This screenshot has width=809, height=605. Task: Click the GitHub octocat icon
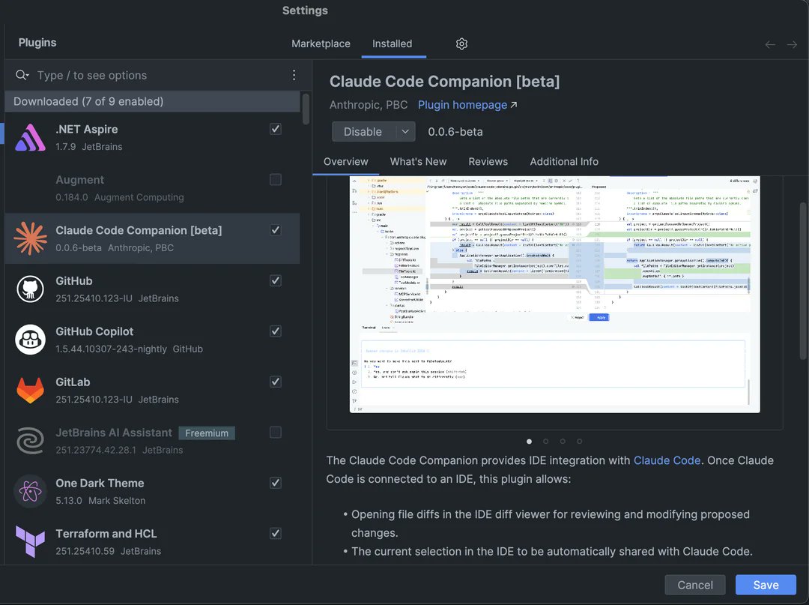31,289
